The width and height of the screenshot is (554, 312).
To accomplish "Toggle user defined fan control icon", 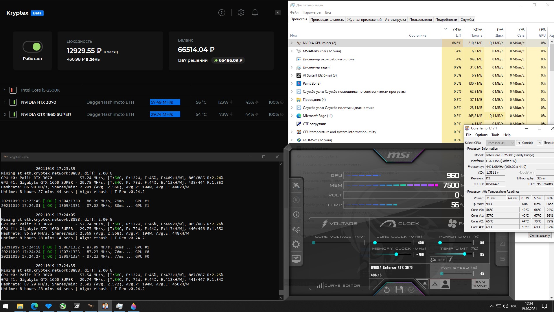I will pos(446,285).
